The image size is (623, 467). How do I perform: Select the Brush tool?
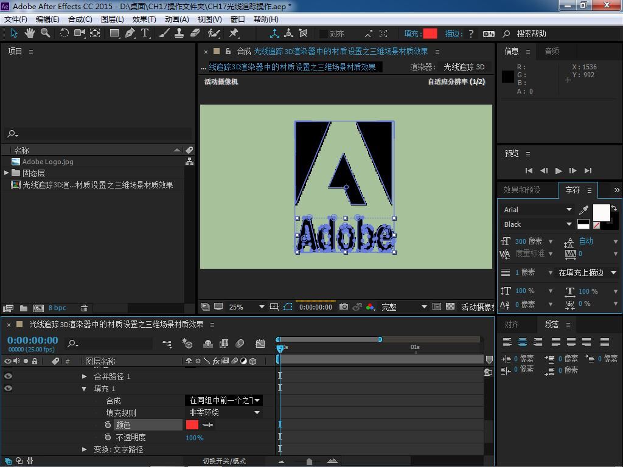(x=164, y=33)
